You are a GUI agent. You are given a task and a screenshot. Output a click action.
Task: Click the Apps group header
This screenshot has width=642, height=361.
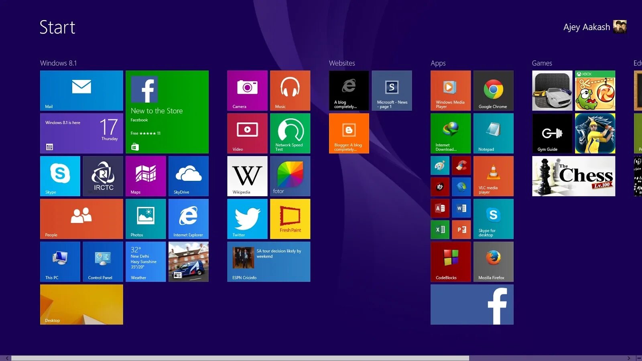[438, 63]
